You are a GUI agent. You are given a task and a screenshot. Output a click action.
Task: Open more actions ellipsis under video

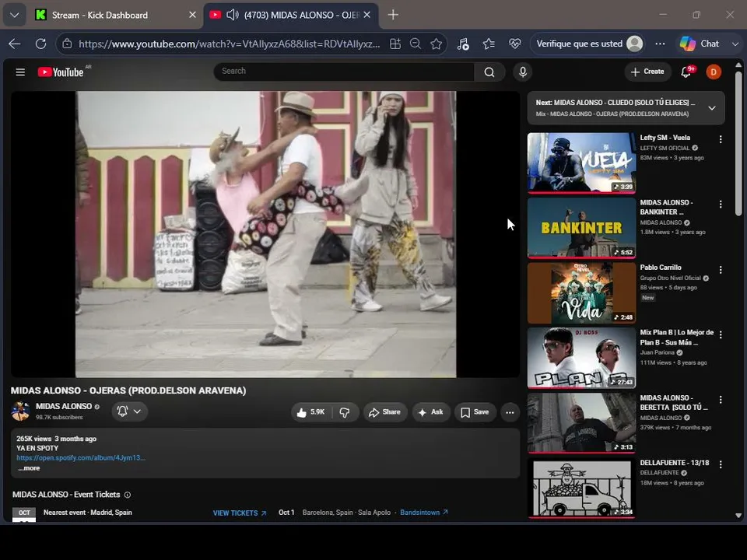(510, 412)
